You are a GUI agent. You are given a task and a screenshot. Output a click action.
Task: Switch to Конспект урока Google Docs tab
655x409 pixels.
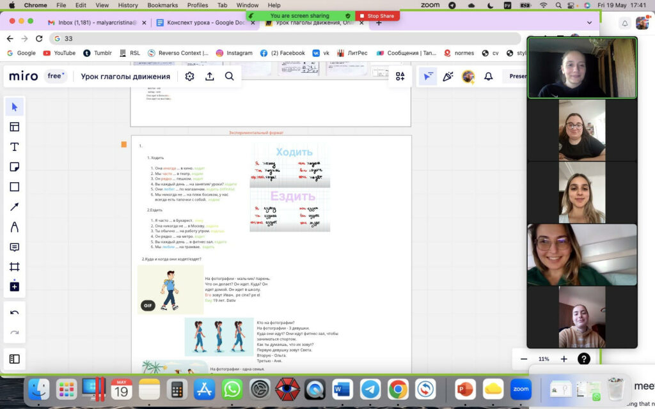206,22
